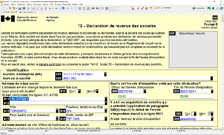Screen dimensions: 224x135
Task: Click acquisition date field 065
Action: (195, 119)
